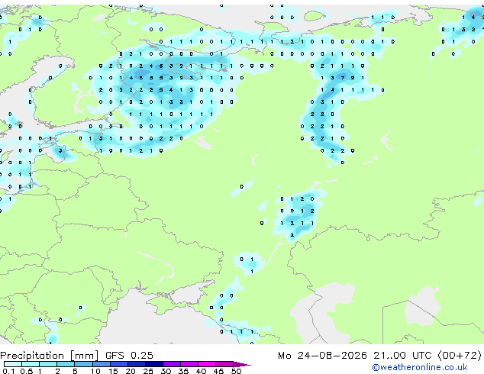Open the weatheronline.co.uk link

pos(420,367)
